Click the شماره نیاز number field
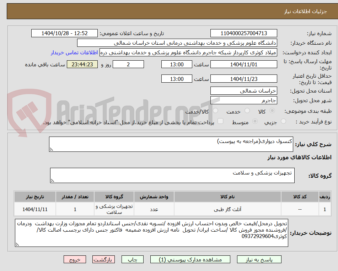 243,33
